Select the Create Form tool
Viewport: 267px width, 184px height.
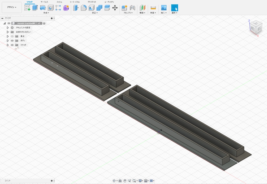coord(66,8)
